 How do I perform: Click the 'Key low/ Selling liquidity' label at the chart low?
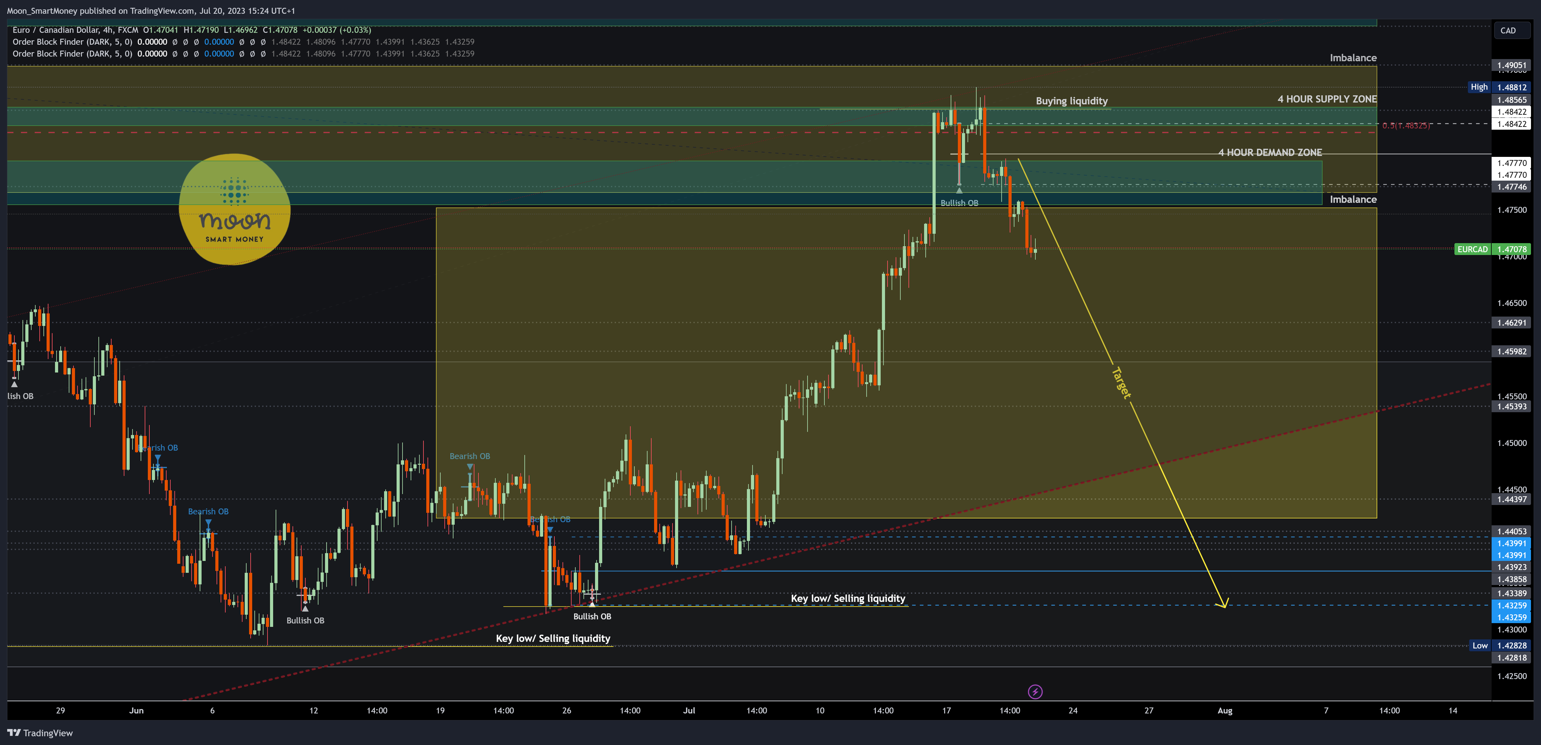pos(553,638)
